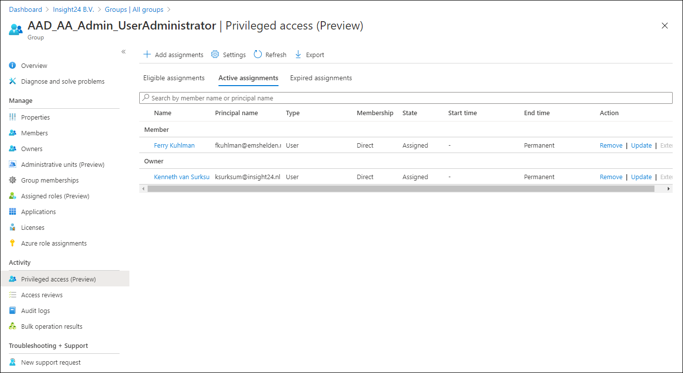Click the Administrative units icon
Viewport: 683px width, 373px height.
(x=13, y=164)
